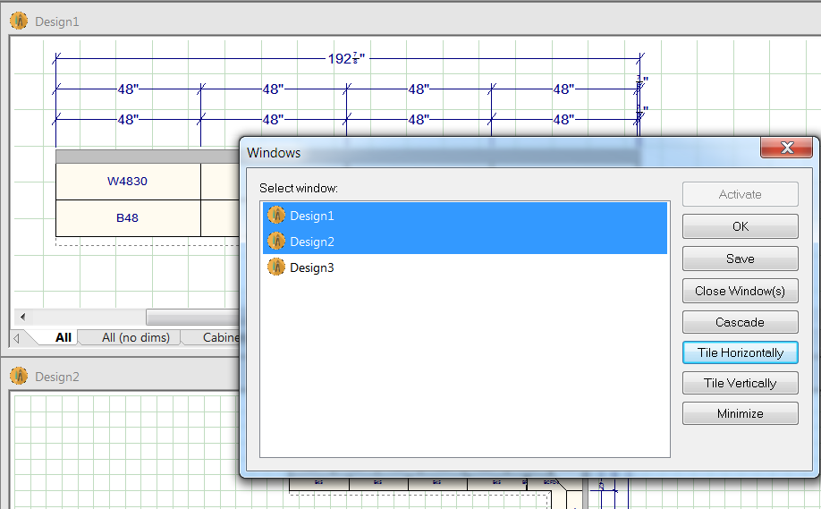Cascade the selected windows
The height and width of the screenshot is (509, 821).
pyautogui.click(x=740, y=322)
